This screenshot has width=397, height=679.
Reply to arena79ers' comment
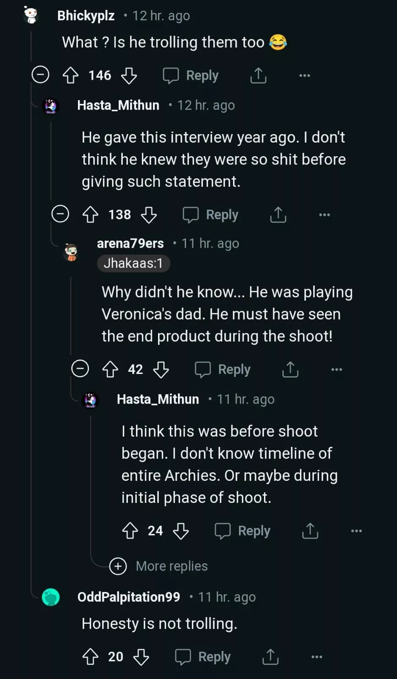pyautogui.click(x=223, y=370)
